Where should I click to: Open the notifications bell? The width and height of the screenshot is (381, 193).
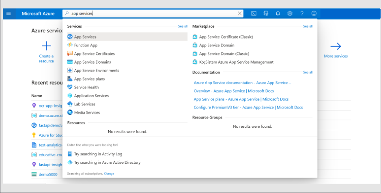pyautogui.click(x=278, y=14)
